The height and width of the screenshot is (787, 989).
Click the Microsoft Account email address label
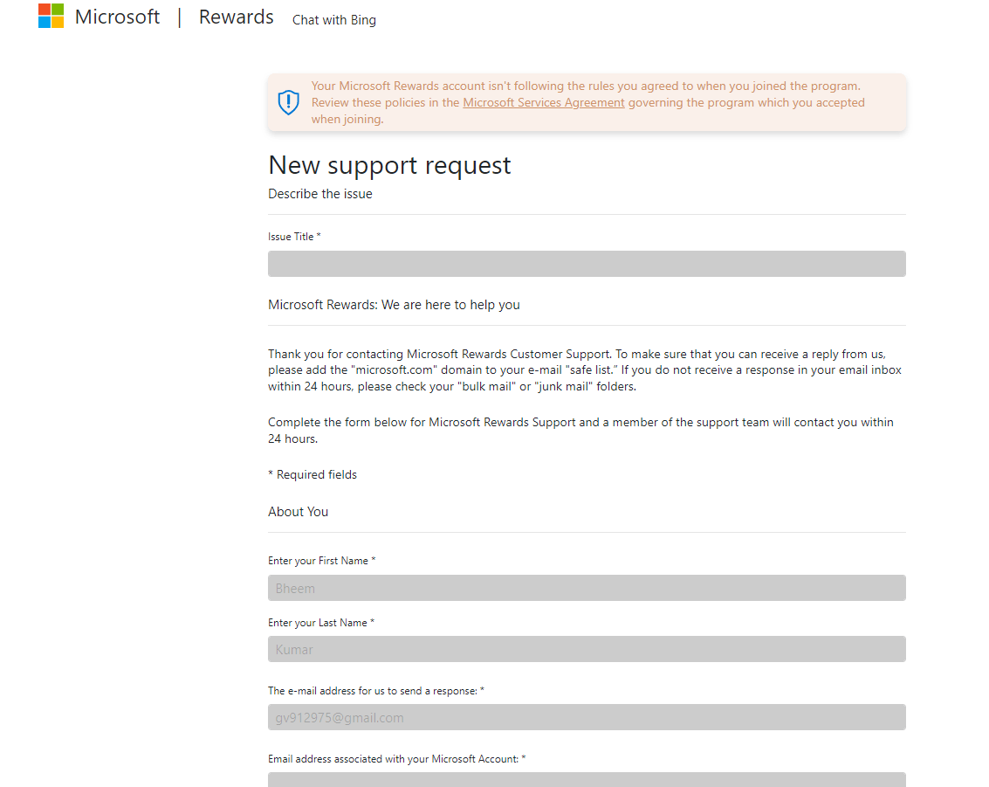pos(397,759)
